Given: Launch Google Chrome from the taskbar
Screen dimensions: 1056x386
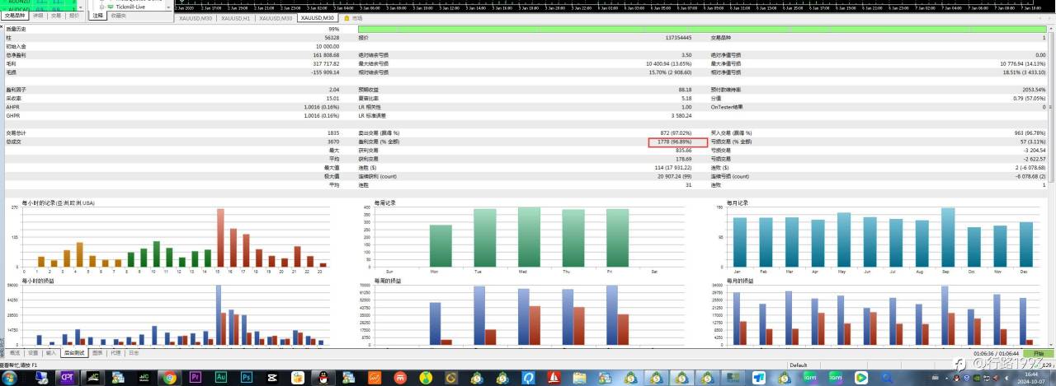Looking at the screenshot, I should (170, 378).
